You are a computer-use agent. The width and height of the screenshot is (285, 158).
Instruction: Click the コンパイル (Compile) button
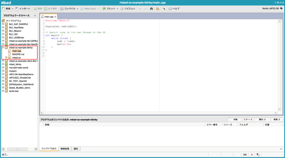tap(68, 9)
